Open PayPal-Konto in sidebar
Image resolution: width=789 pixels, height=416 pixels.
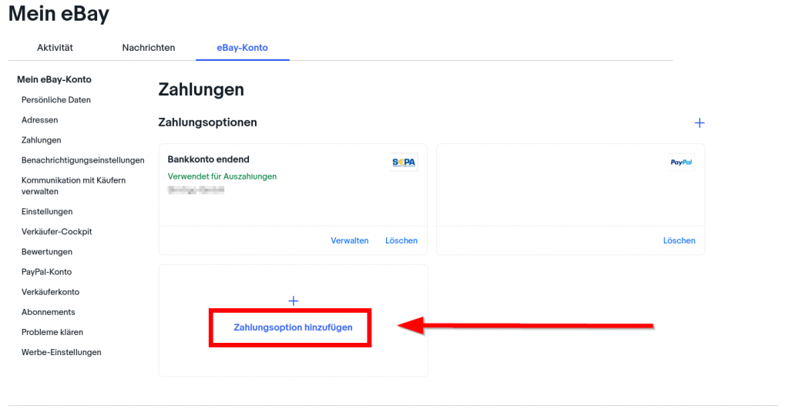46,272
